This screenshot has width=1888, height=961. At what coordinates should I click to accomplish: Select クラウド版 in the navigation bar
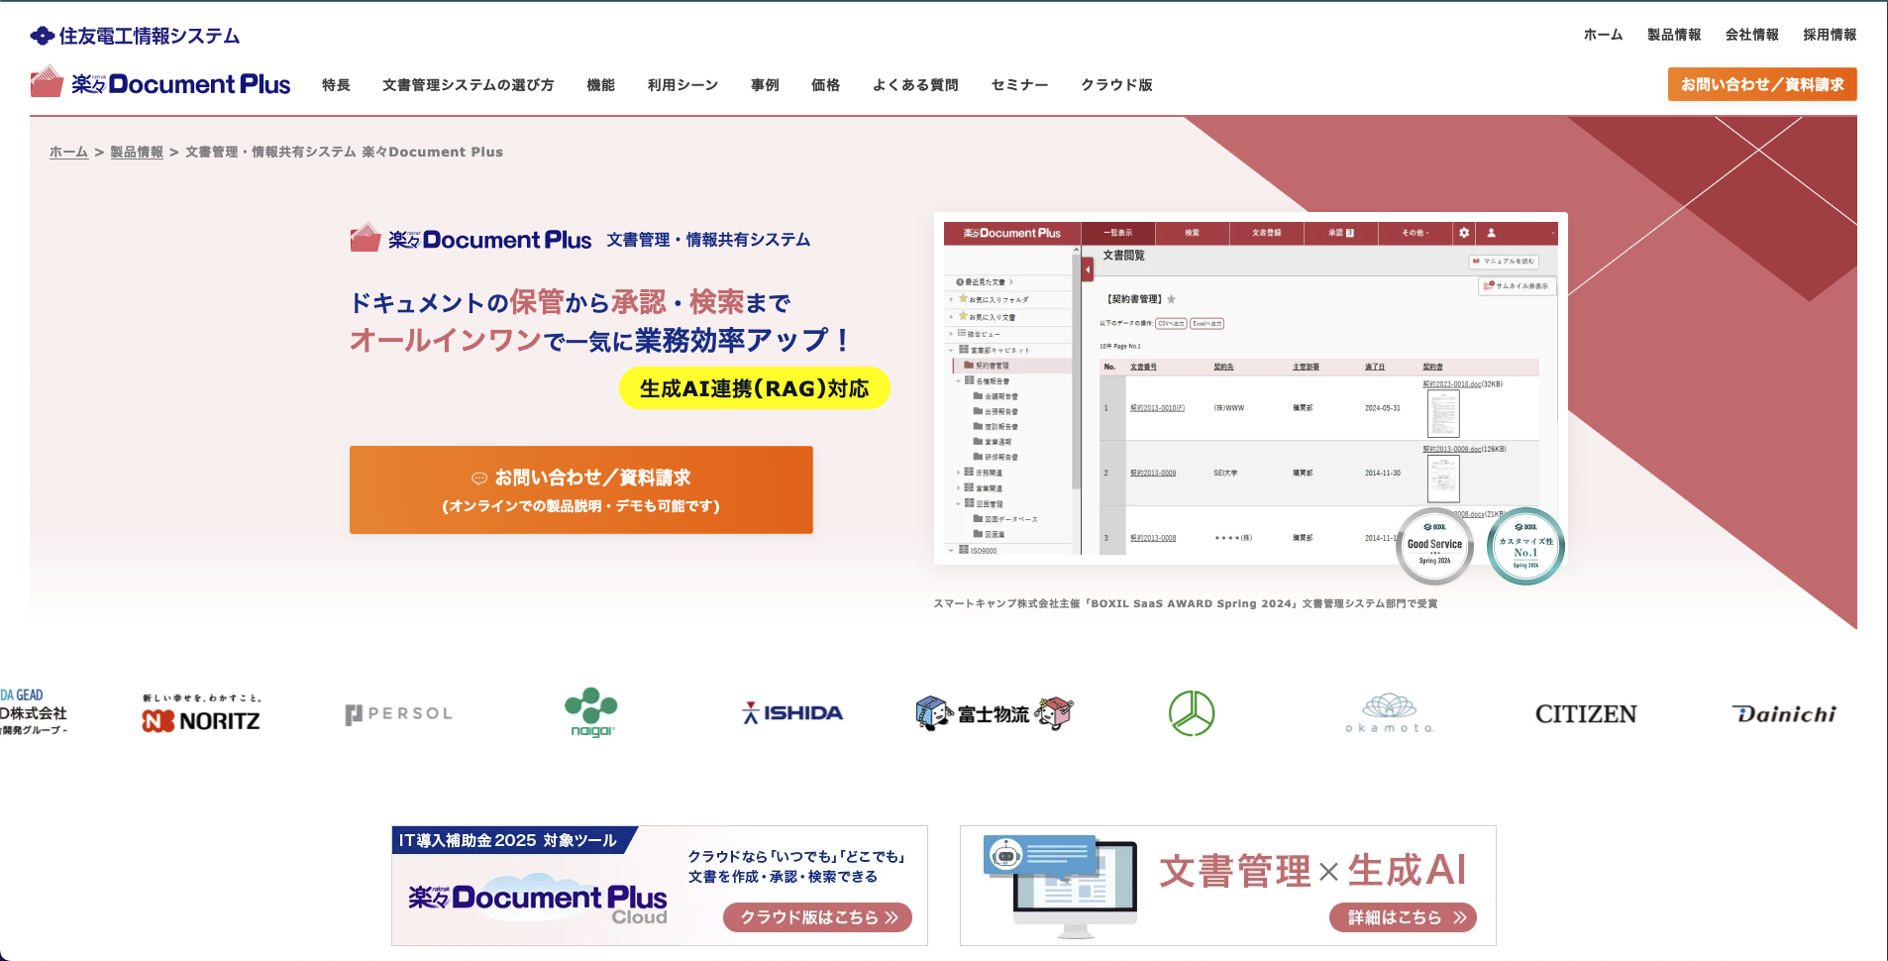coord(1116,85)
